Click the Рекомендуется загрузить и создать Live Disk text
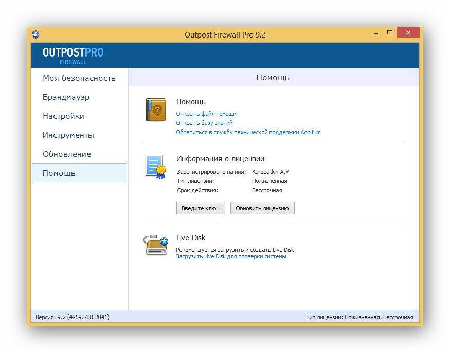This screenshot has height=353, width=450. tap(235, 250)
